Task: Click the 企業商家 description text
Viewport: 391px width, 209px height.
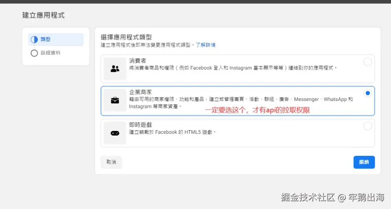Action: tap(241, 99)
